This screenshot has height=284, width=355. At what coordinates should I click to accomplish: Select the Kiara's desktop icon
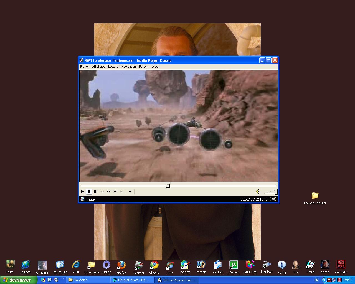click(x=325, y=267)
